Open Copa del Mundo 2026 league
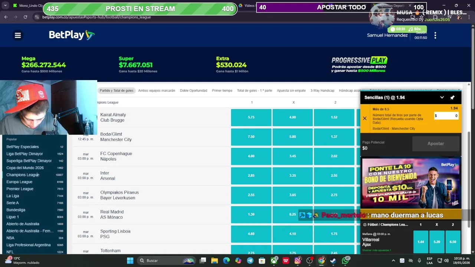The width and height of the screenshot is (475, 267). [x=25, y=168]
